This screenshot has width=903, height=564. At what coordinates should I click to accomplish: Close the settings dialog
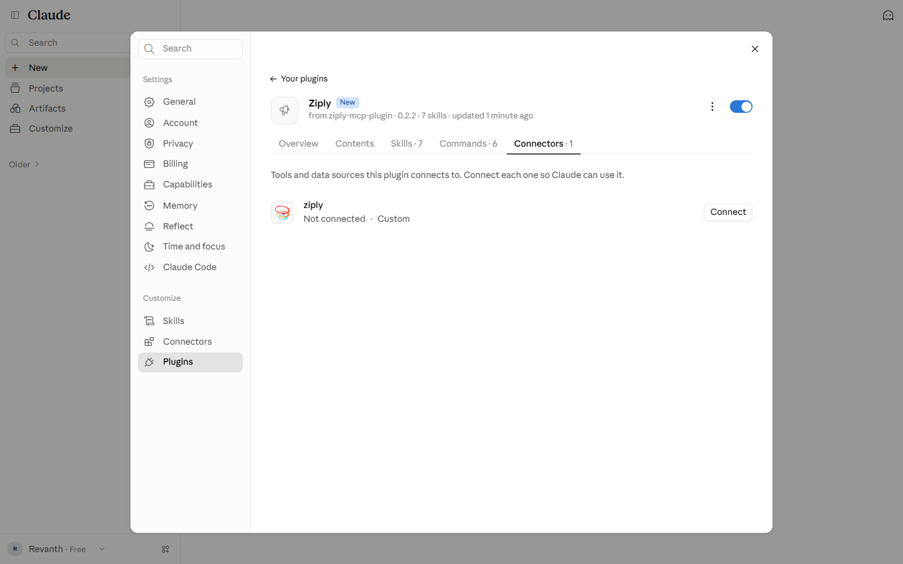(755, 49)
